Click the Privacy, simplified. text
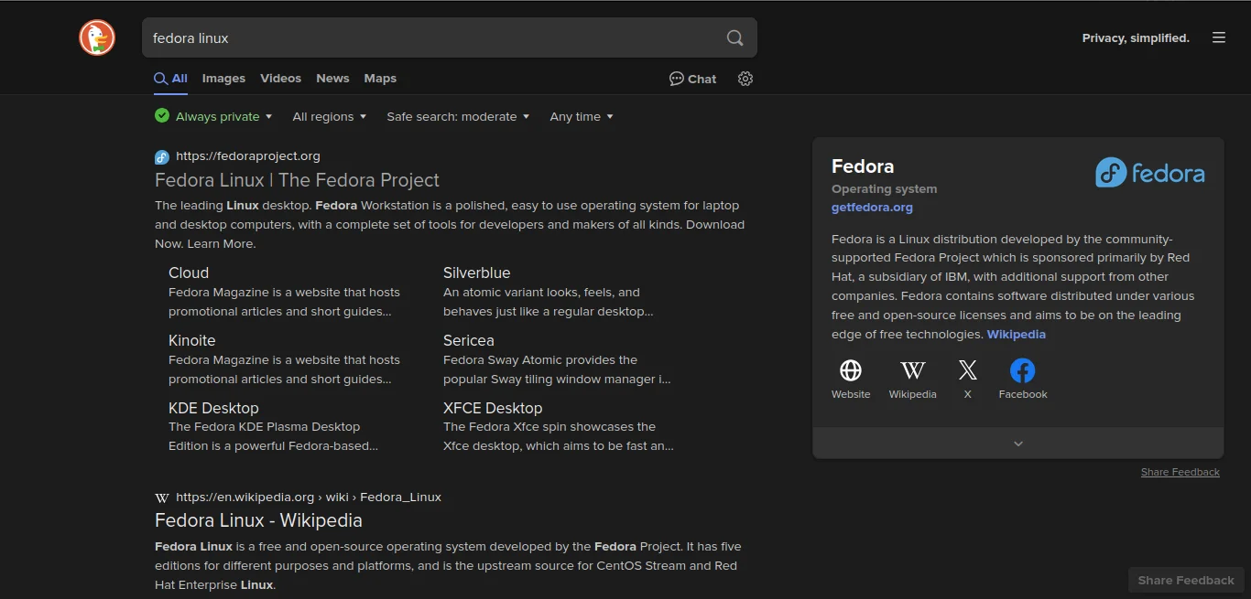 [1136, 37]
